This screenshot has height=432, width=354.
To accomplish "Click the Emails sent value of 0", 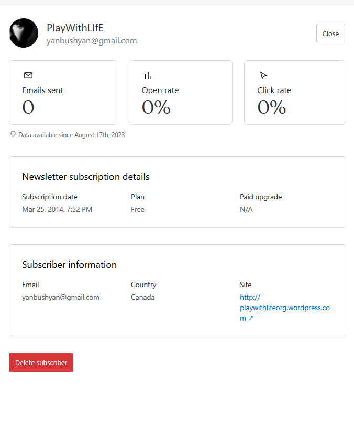I will coord(28,107).
